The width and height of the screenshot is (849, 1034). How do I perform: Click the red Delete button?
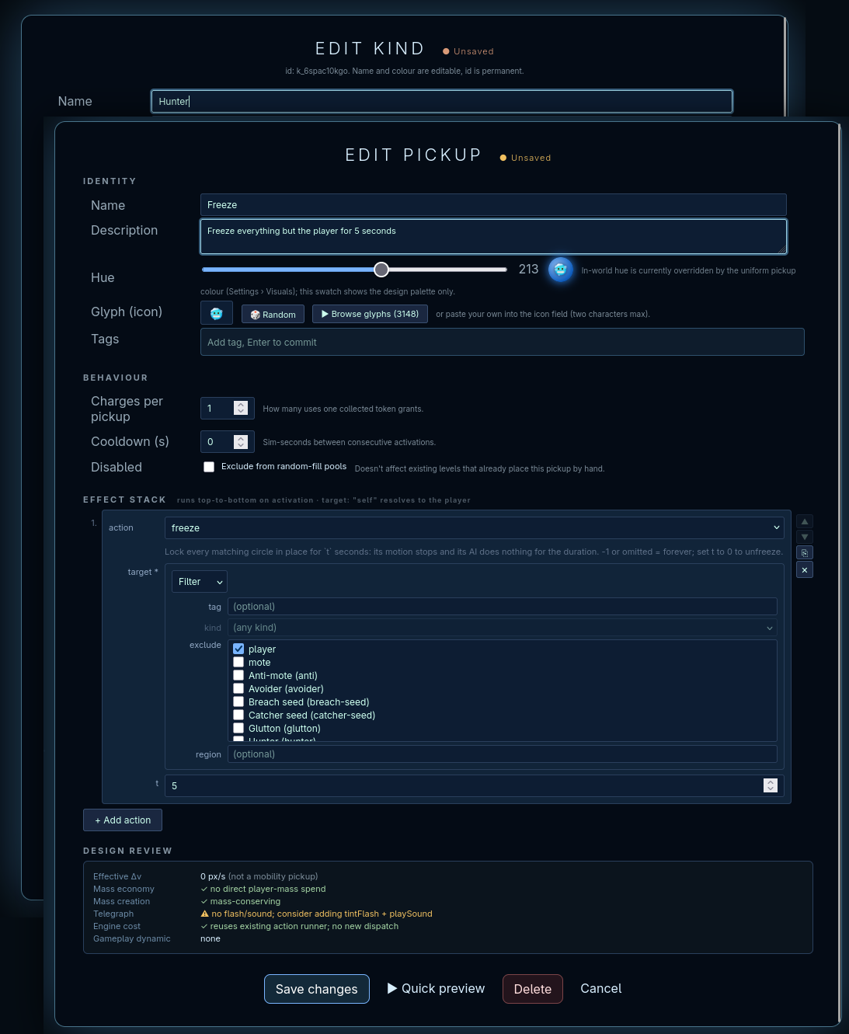(x=533, y=989)
